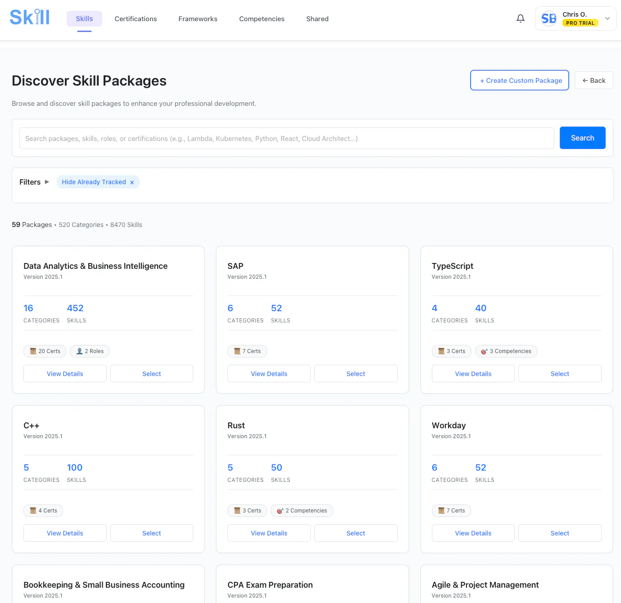
Task: Focus the package search input field
Action: point(286,138)
